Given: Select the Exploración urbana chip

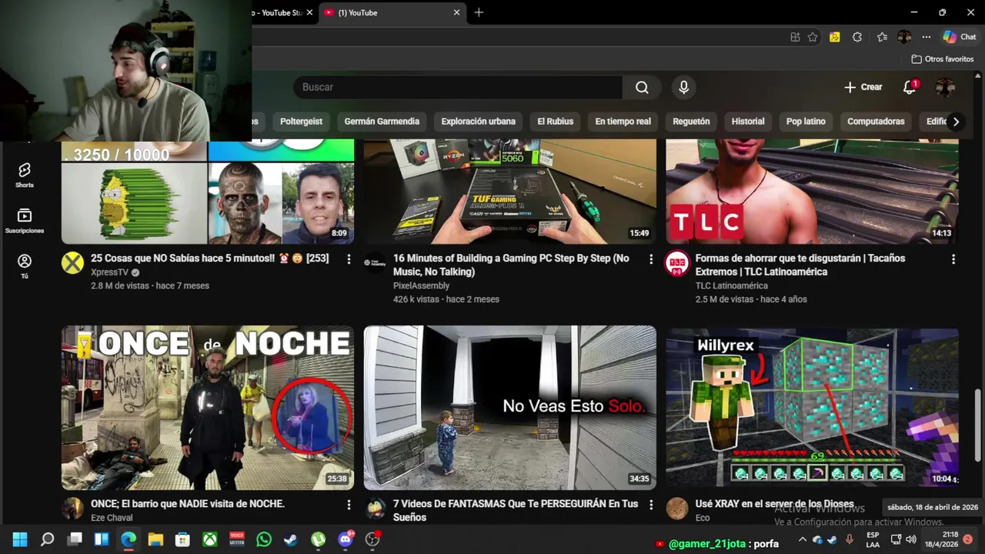Looking at the screenshot, I should click(478, 122).
